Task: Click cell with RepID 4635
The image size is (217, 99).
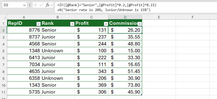Action: pos(24,71)
